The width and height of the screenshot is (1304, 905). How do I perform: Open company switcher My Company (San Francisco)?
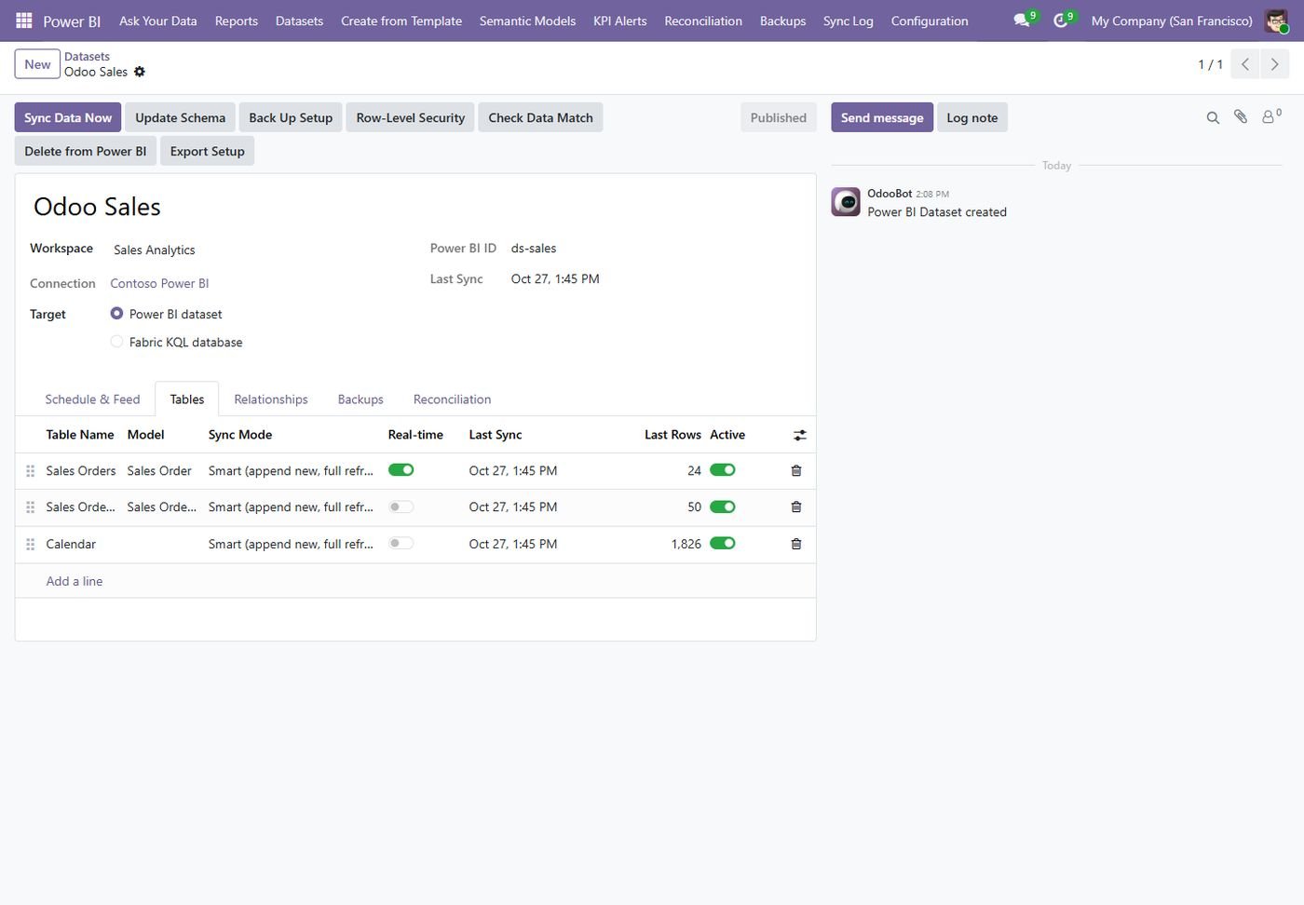(1172, 20)
